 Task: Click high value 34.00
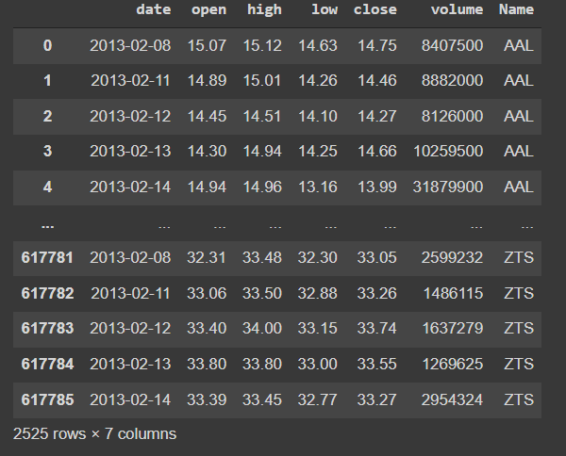262,329
